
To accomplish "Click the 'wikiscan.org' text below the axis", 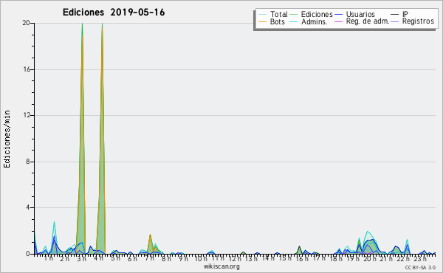I will tap(221, 266).
